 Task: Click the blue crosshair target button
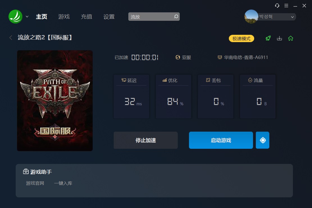pos(263,140)
